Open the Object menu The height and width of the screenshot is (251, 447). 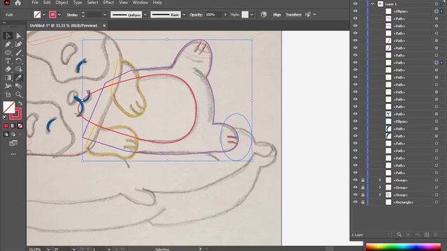tap(61, 3)
